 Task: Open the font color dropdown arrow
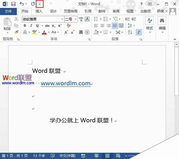click(x=49, y=32)
